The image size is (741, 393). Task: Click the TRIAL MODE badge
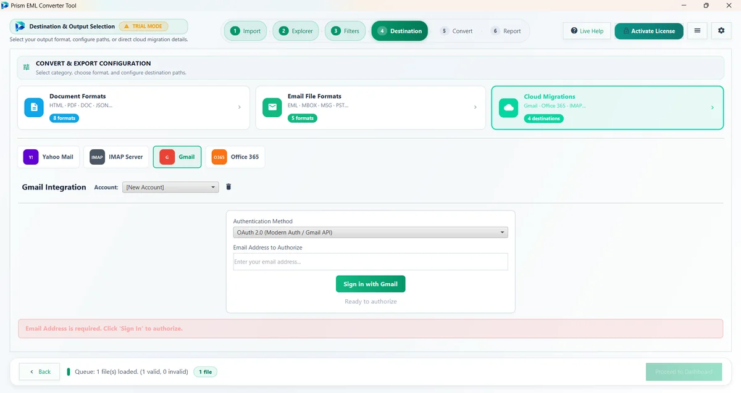[x=143, y=27]
